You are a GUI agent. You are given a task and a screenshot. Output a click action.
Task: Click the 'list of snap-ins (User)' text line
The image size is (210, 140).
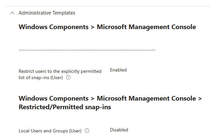coord(41,77)
